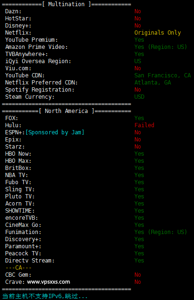Click the '[Sponsored by Jam]' text
The width and height of the screenshot is (194, 300).
coord(55,132)
